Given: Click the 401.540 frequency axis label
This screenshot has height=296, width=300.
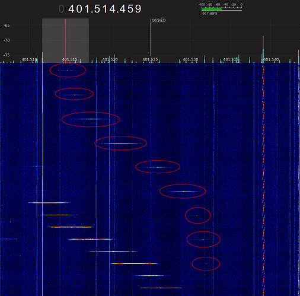Looking at the screenshot, I should coord(271,59).
